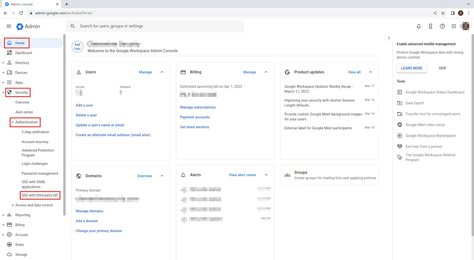Open Login challenges
Viewport: 474px width, 260px height.
click(34, 164)
